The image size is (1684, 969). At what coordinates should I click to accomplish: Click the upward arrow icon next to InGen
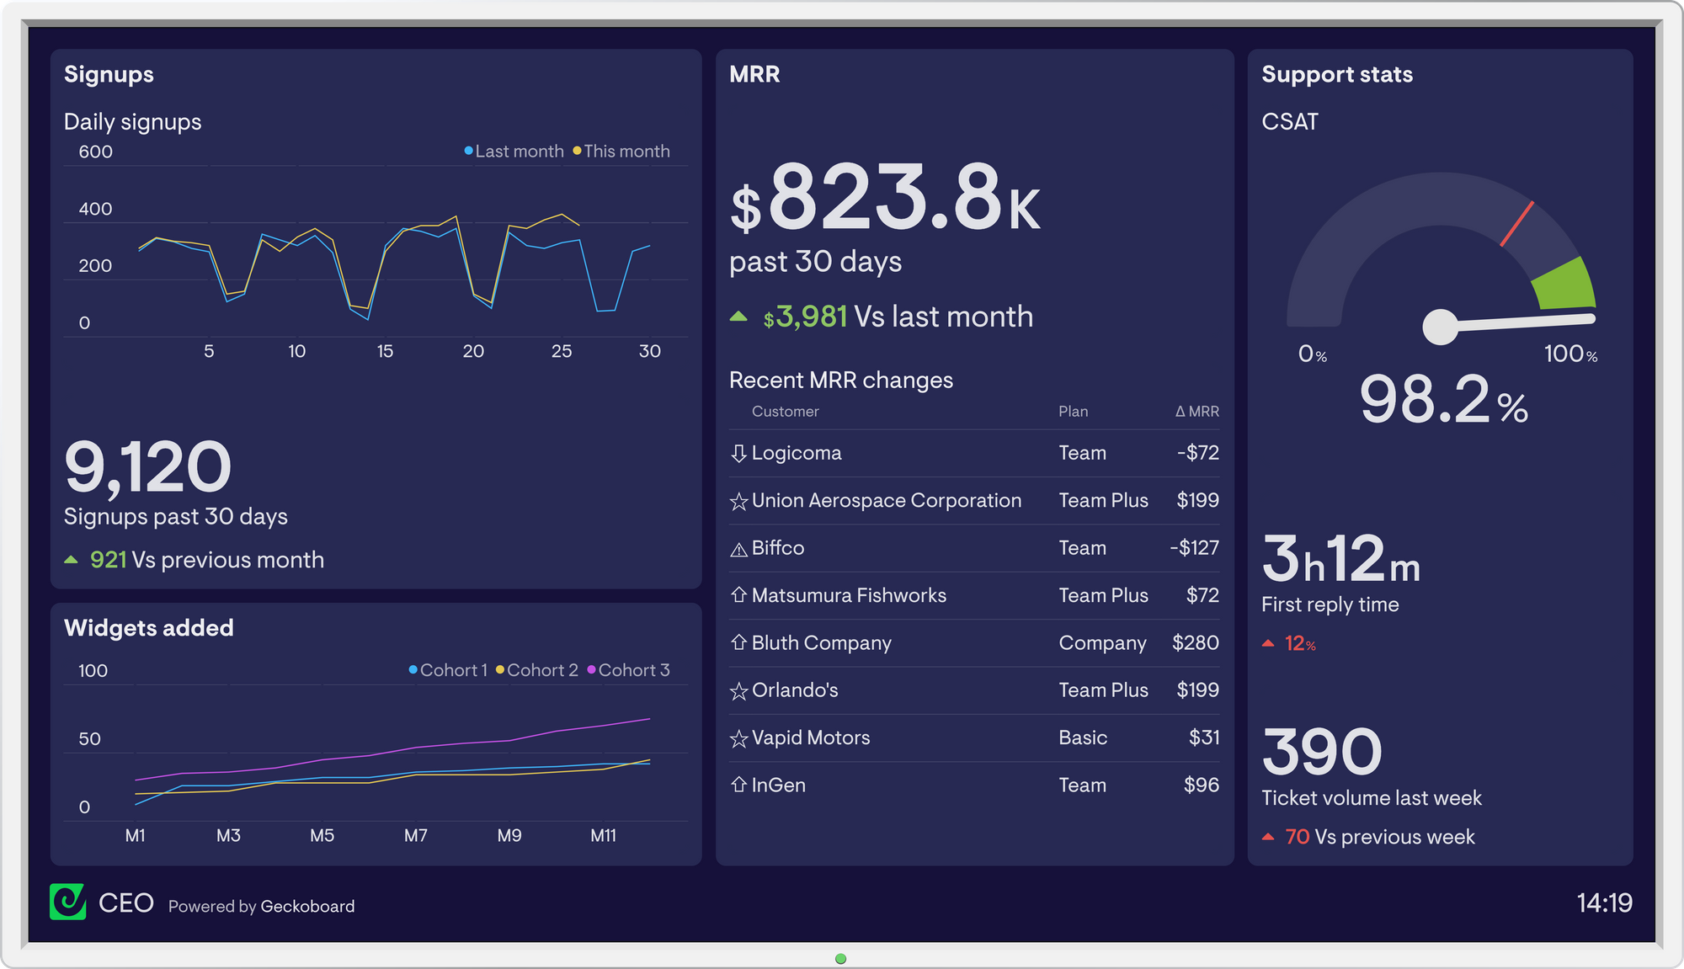(738, 784)
